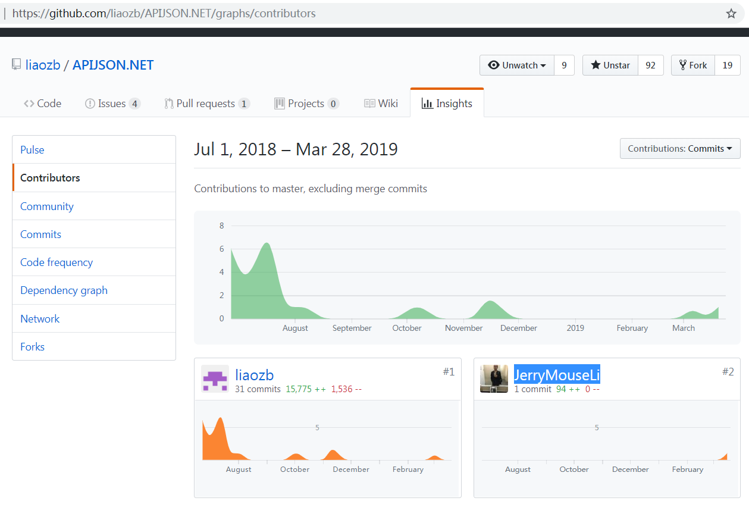
Task: Click the Issues counter badge 4
Action: coord(134,104)
